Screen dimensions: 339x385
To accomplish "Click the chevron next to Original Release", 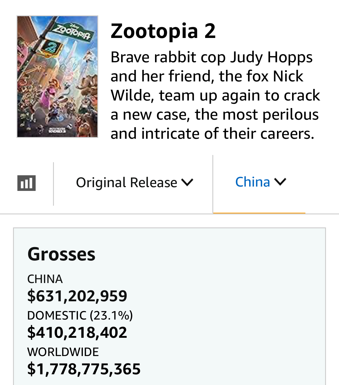I will (x=187, y=183).
